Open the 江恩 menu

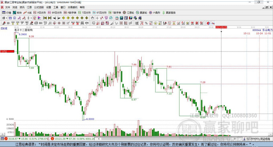tap(29, 7)
